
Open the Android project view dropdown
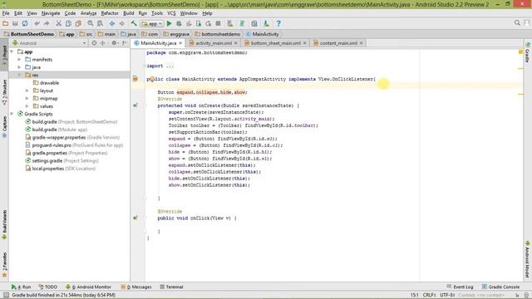pos(49,43)
